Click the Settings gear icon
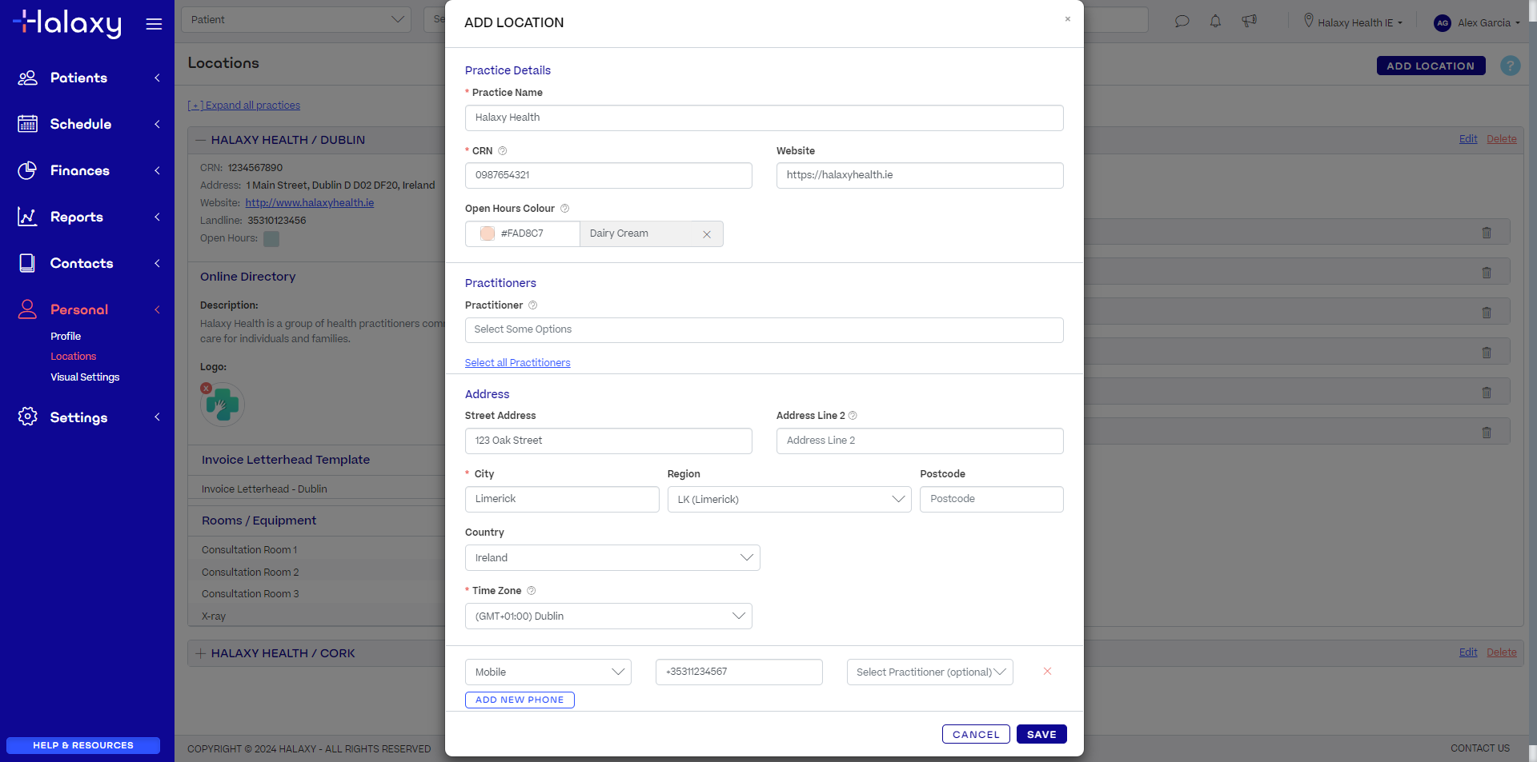This screenshot has height=762, width=1537. coord(28,417)
